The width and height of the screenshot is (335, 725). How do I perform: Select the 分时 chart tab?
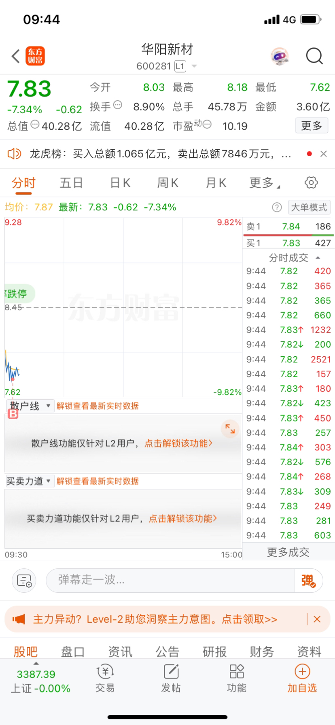pos(23,183)
